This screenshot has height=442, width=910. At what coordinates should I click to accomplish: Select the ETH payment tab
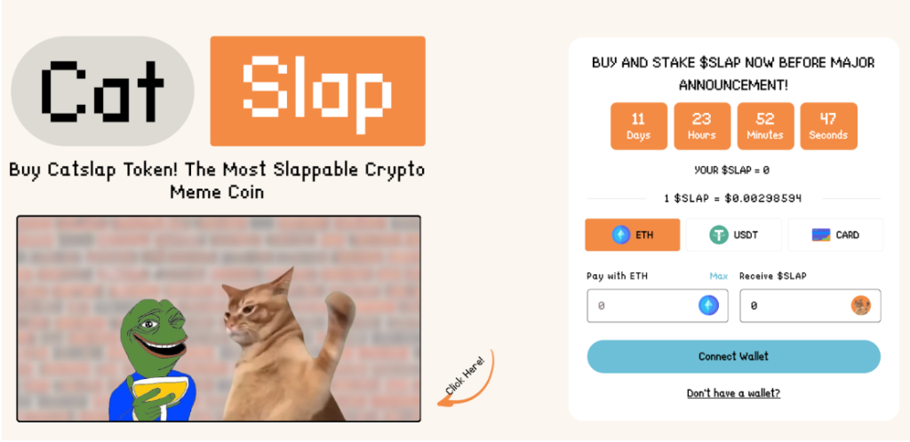pos(632,234)
